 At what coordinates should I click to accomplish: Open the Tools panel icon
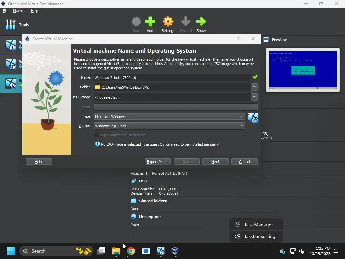tap(10, 24)
